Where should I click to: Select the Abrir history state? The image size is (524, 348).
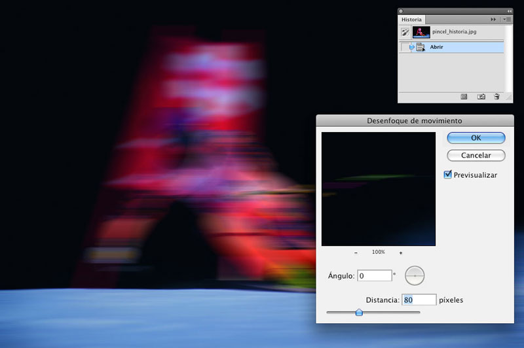point(451,47)
